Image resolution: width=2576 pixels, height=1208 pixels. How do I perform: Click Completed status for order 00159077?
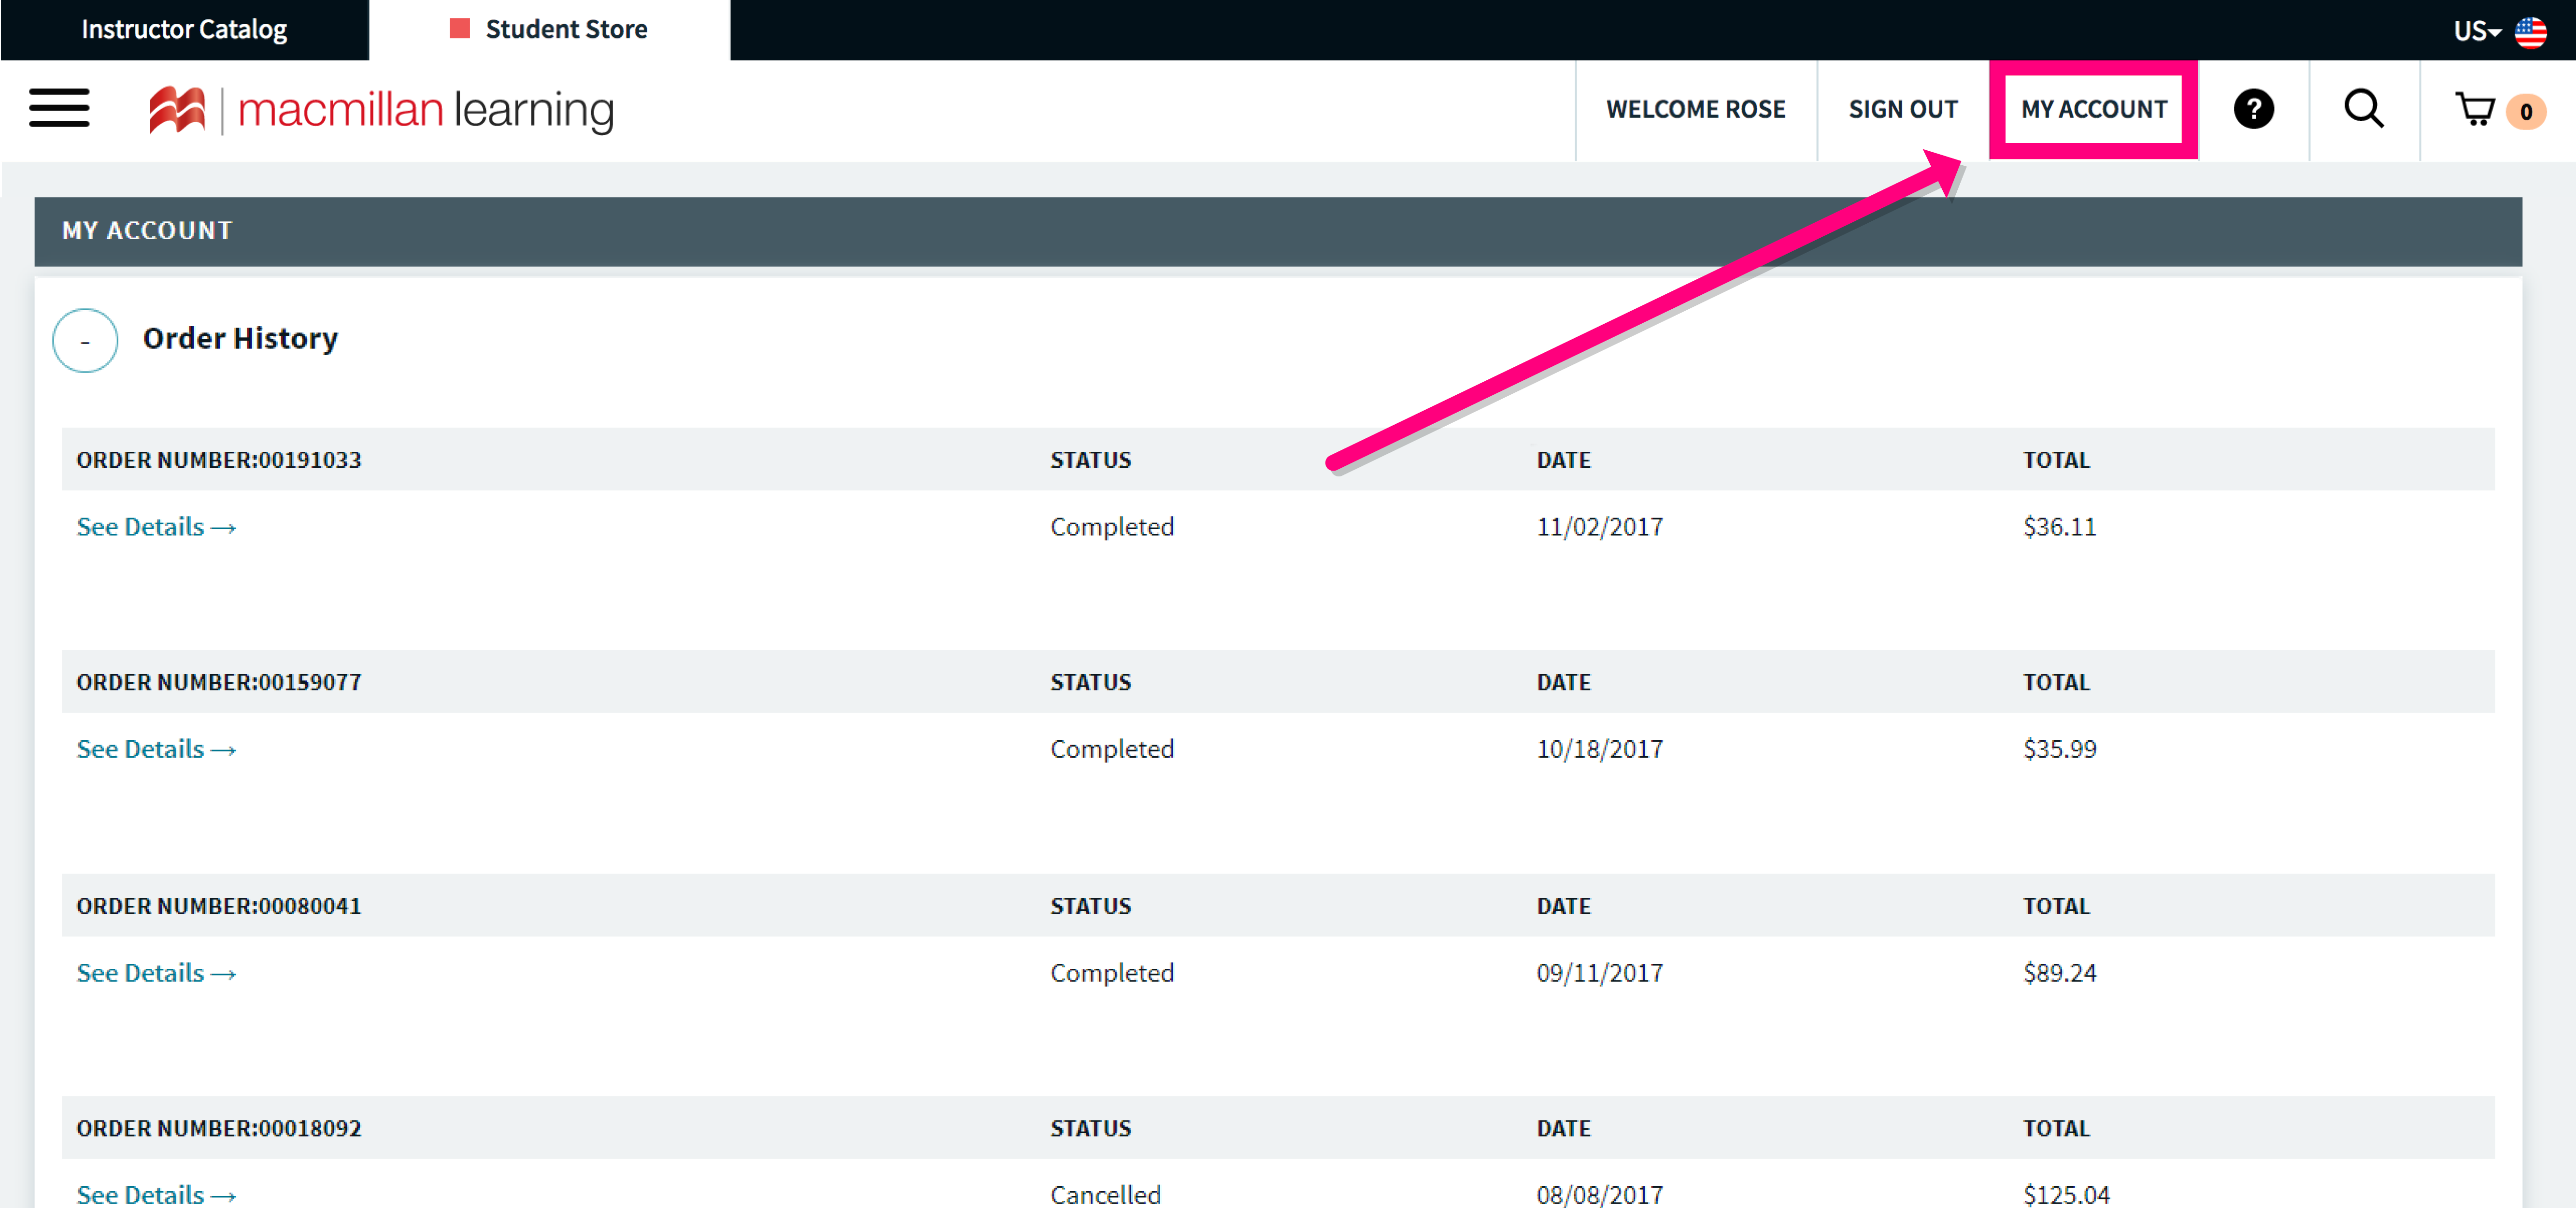pos(1111,748)
